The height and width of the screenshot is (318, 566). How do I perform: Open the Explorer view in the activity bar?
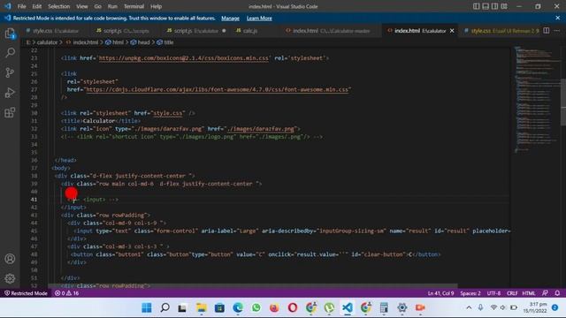click(x=10, y=34)
